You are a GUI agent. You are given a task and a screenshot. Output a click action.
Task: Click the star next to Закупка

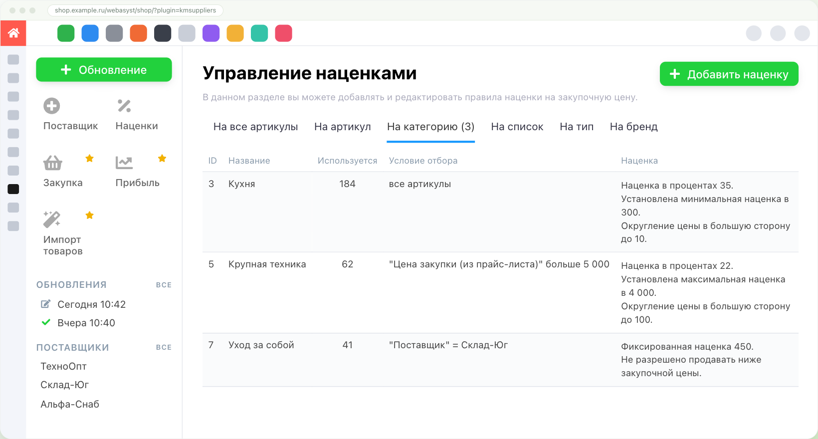90,159
